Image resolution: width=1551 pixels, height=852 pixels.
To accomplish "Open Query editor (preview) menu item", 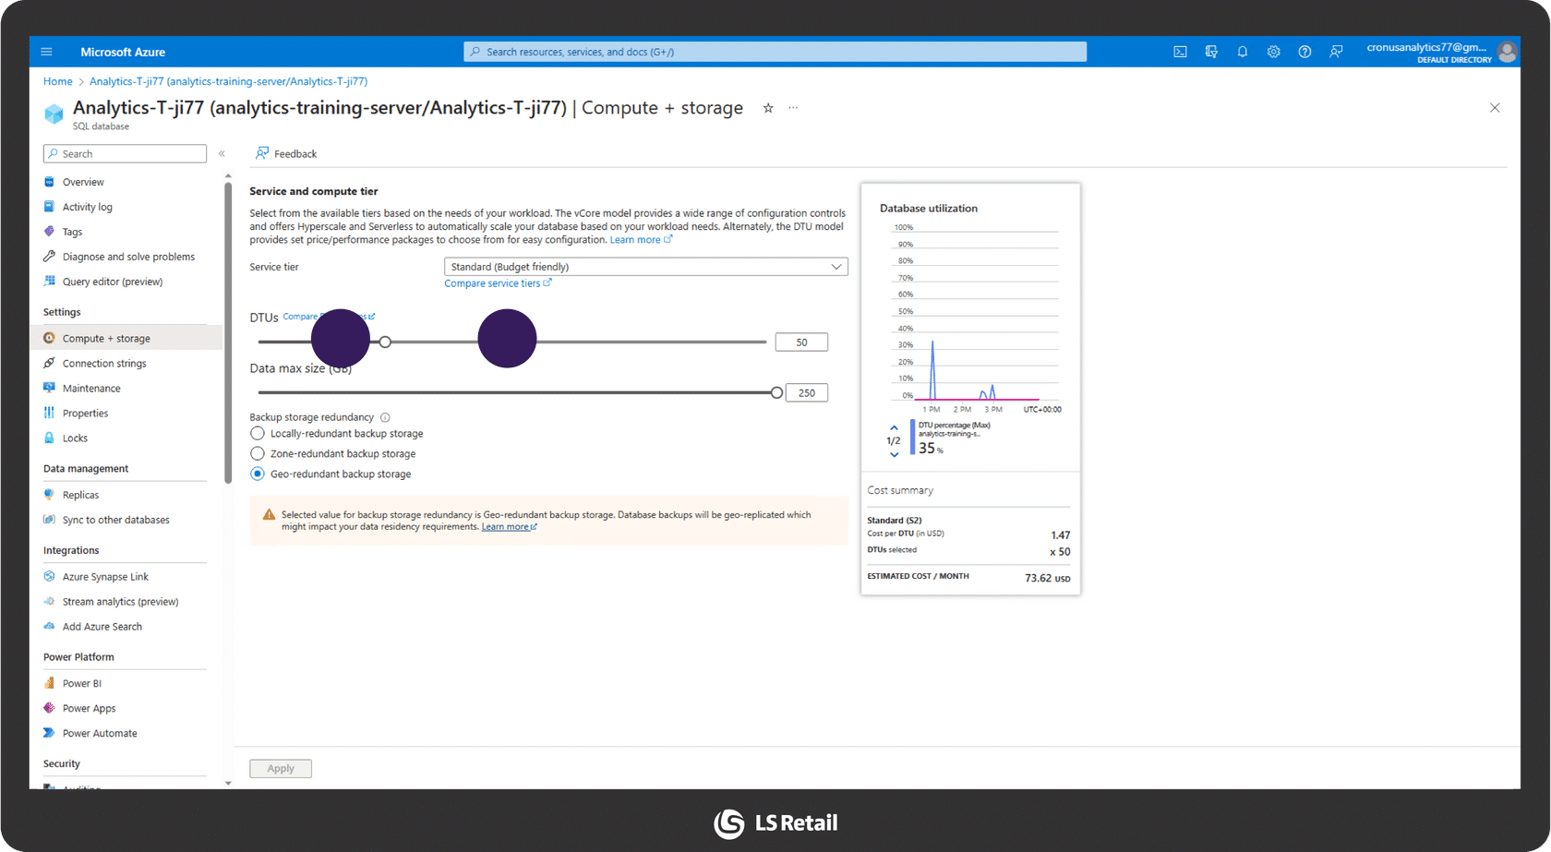I will point(112,282).
